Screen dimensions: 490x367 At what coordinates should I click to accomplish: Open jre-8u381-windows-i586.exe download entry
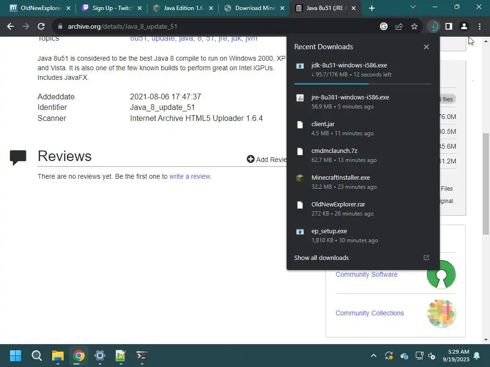click(x=363, y=102)
